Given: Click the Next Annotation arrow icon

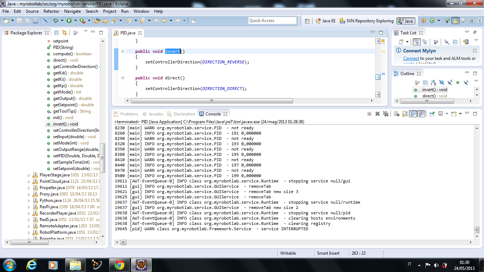Looking at the screenshot, I should [128, 21].
